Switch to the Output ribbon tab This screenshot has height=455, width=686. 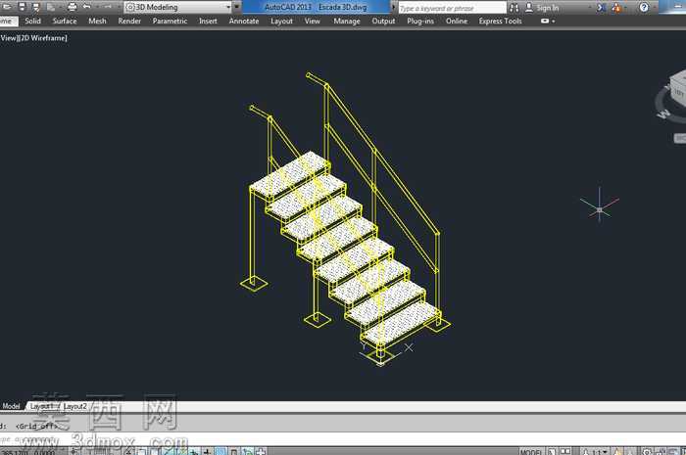tap(383, 21)
